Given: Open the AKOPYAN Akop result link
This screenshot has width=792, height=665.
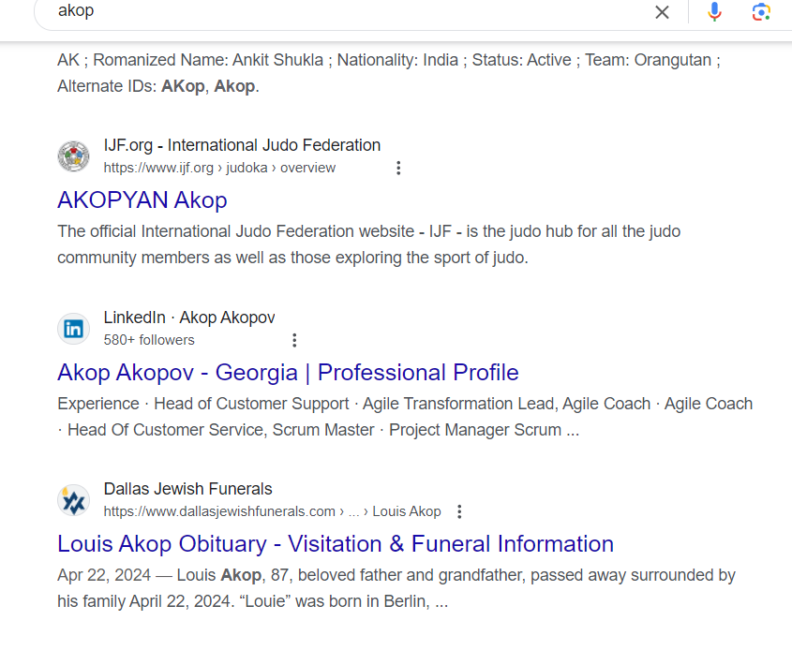Looking at the screenshot, I should tap(142, 199).
